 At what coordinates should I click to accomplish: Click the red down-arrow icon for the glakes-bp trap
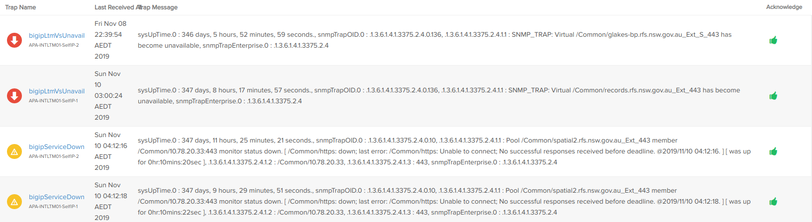(x=14, y=40)
